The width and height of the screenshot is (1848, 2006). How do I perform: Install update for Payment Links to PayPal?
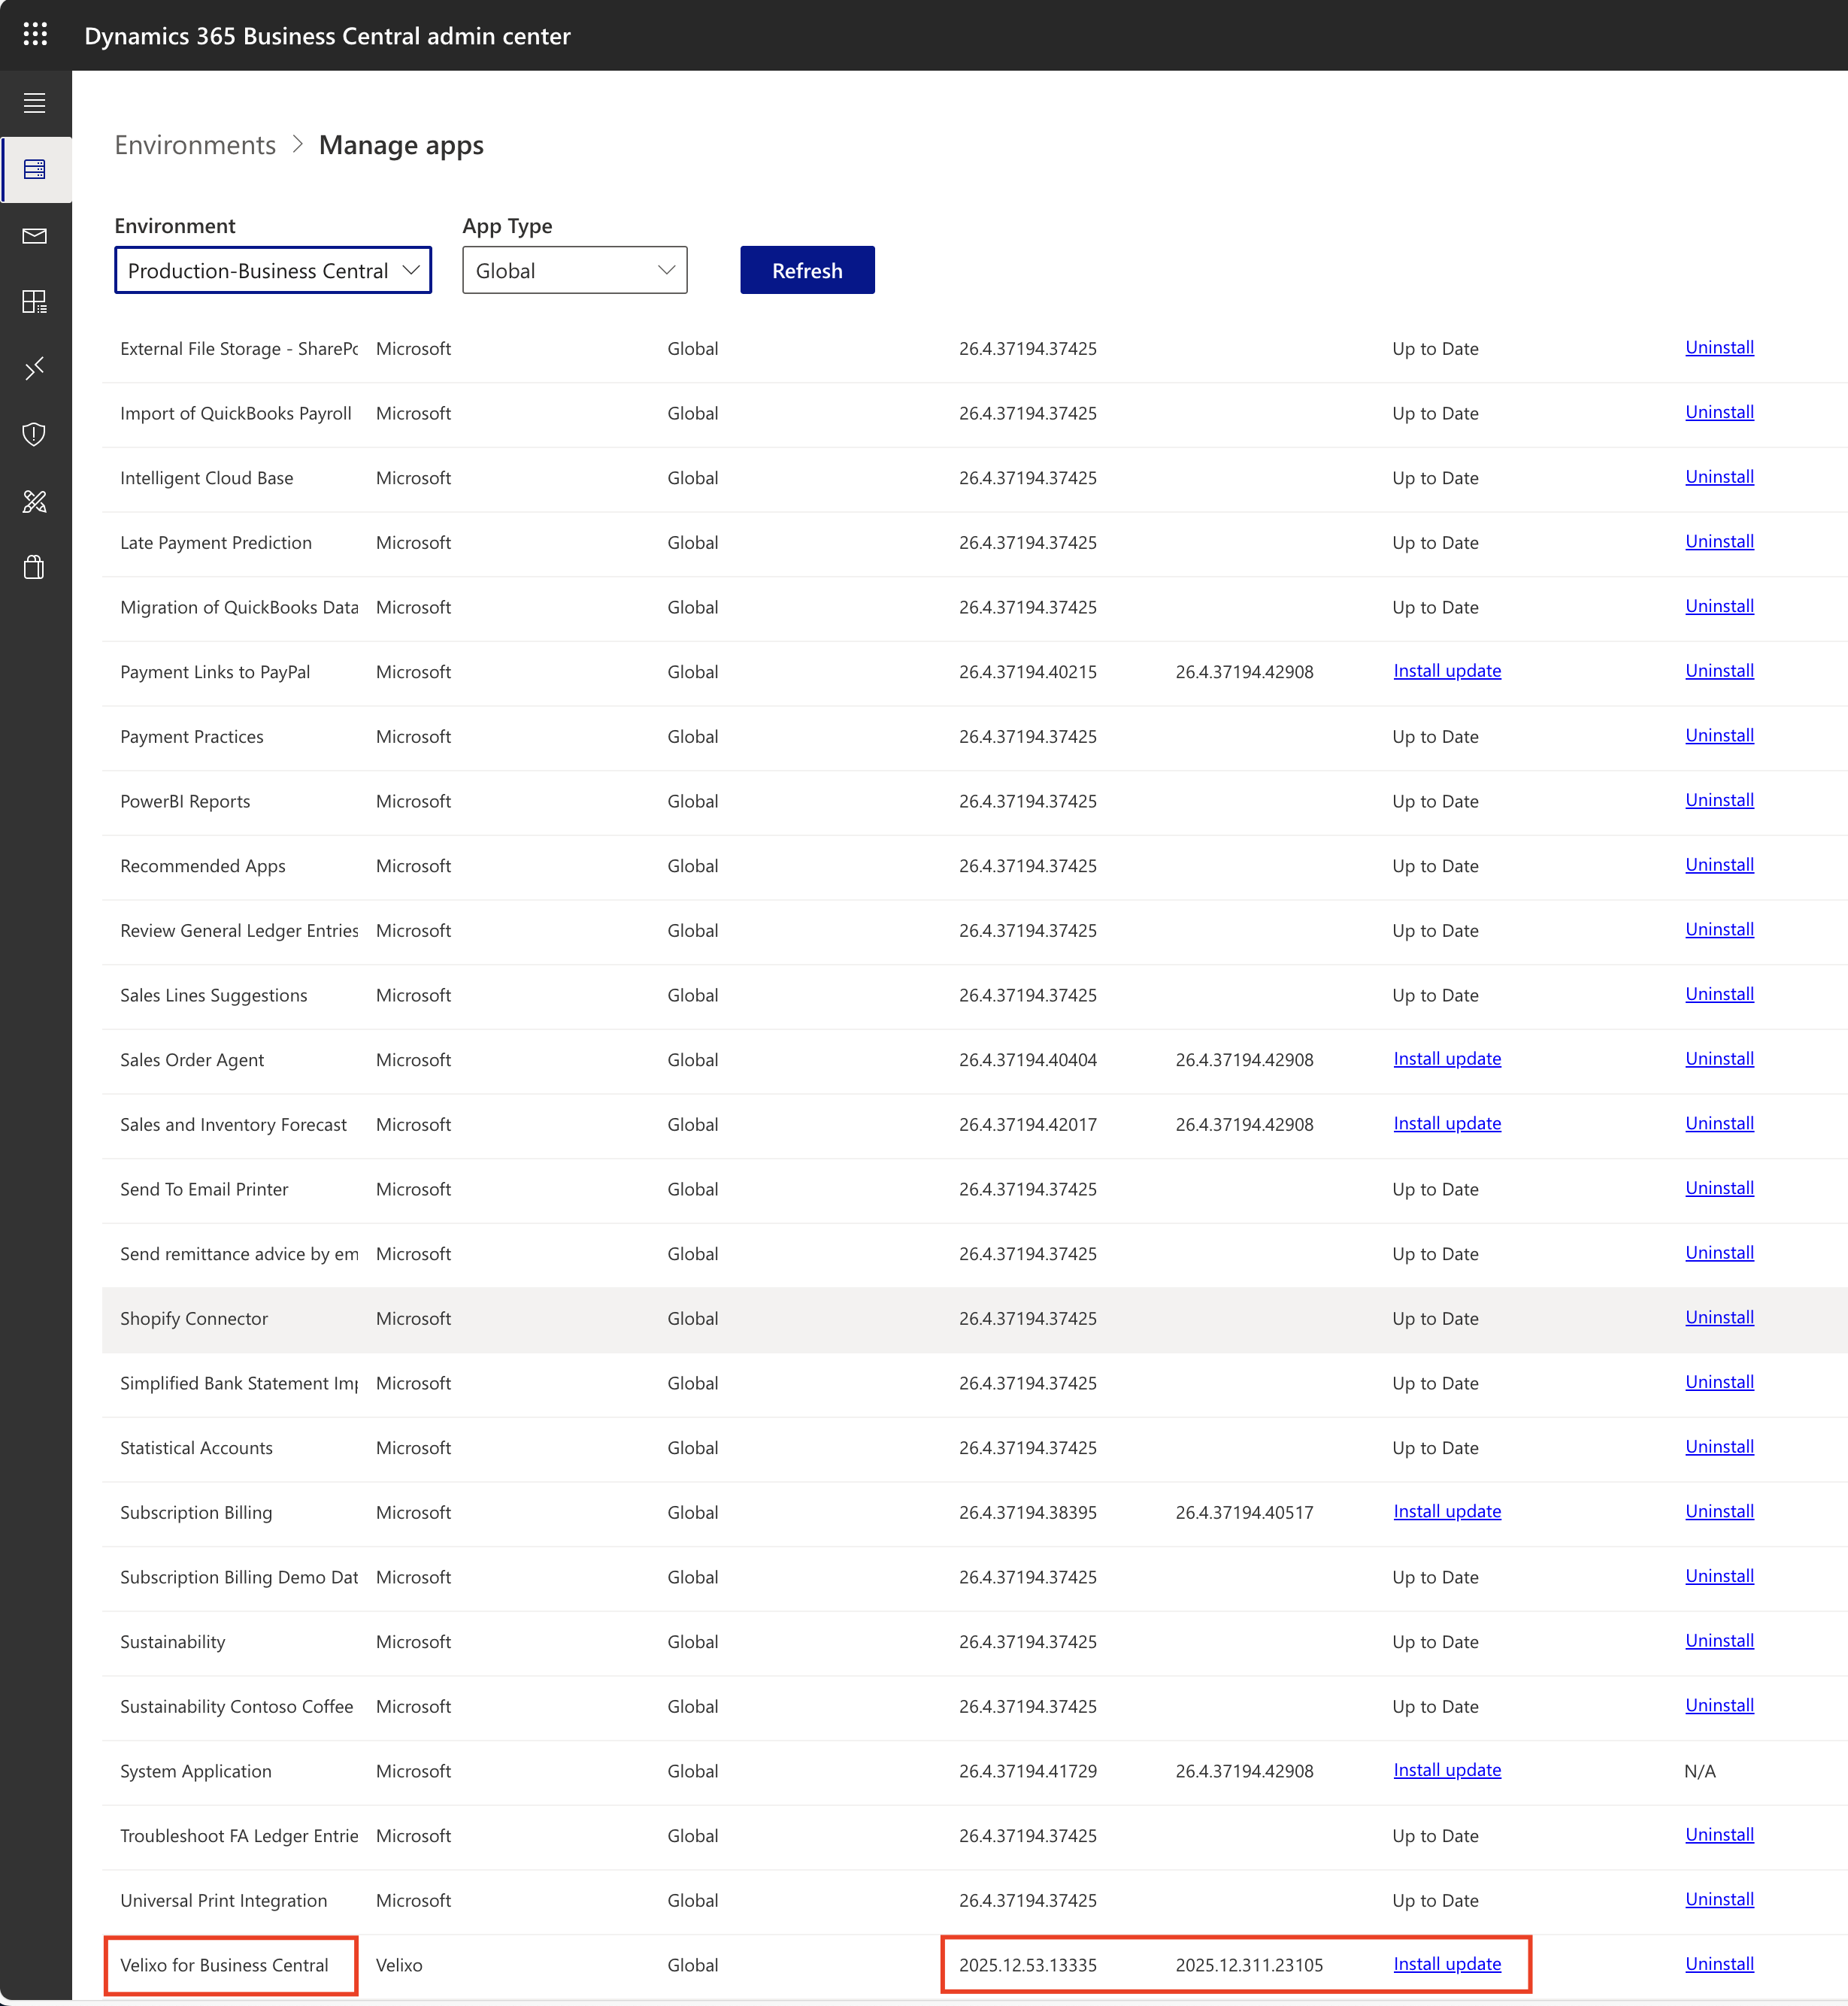tap(1446, 671)
